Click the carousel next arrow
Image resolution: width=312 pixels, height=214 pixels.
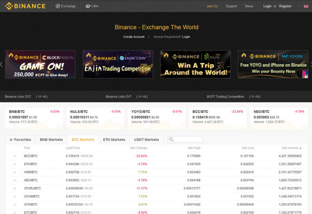[311, 64]
